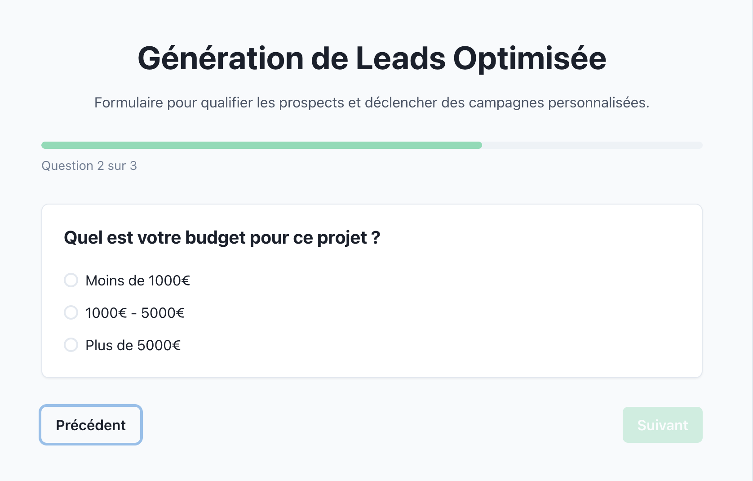Image resolution: width=753 pixels, height=481 pixels.
Task: Go back with the Précédent button
Action: point(91,425)
